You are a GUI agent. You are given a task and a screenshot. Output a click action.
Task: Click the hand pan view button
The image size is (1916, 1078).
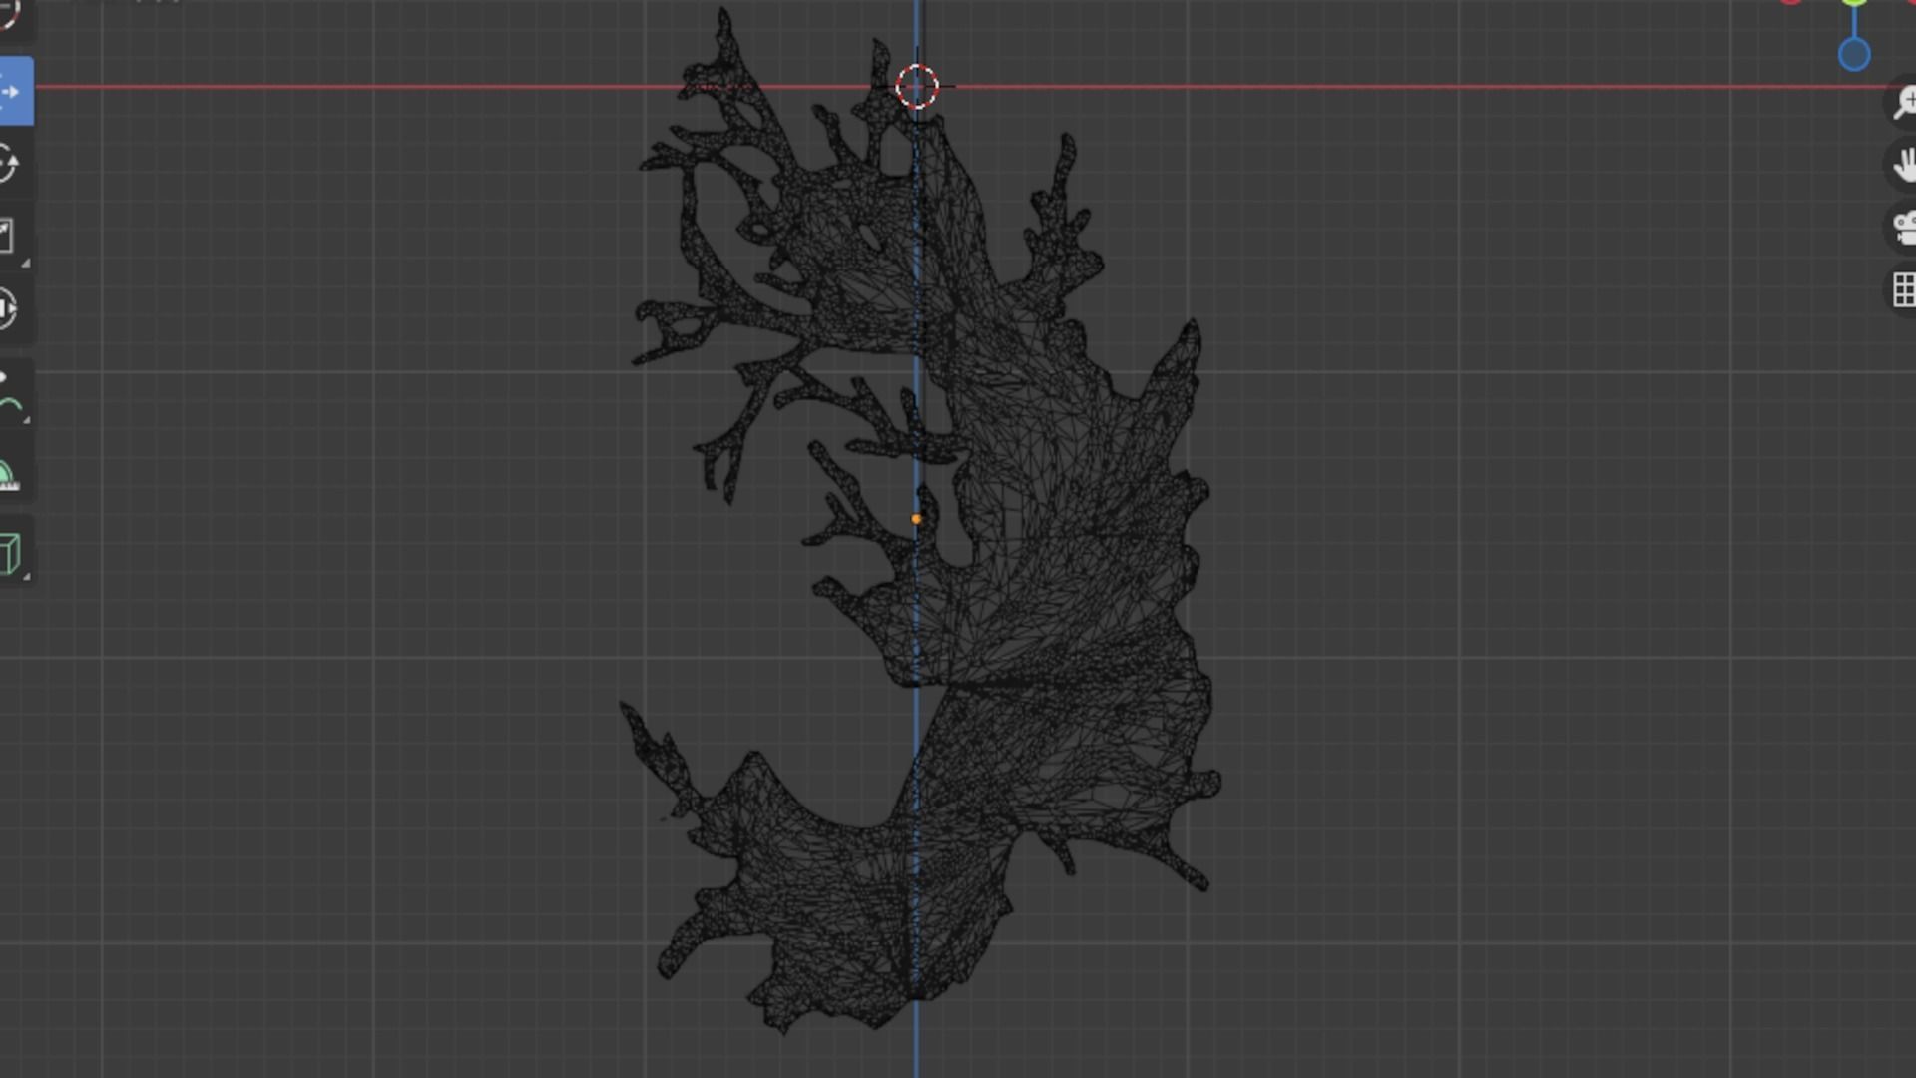1904,165
